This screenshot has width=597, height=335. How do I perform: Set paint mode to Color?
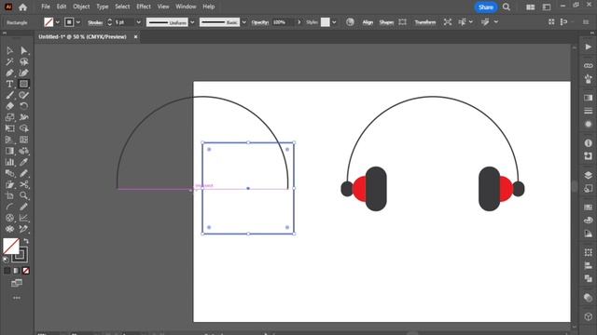pyautogui.click(x=7, y=271)
